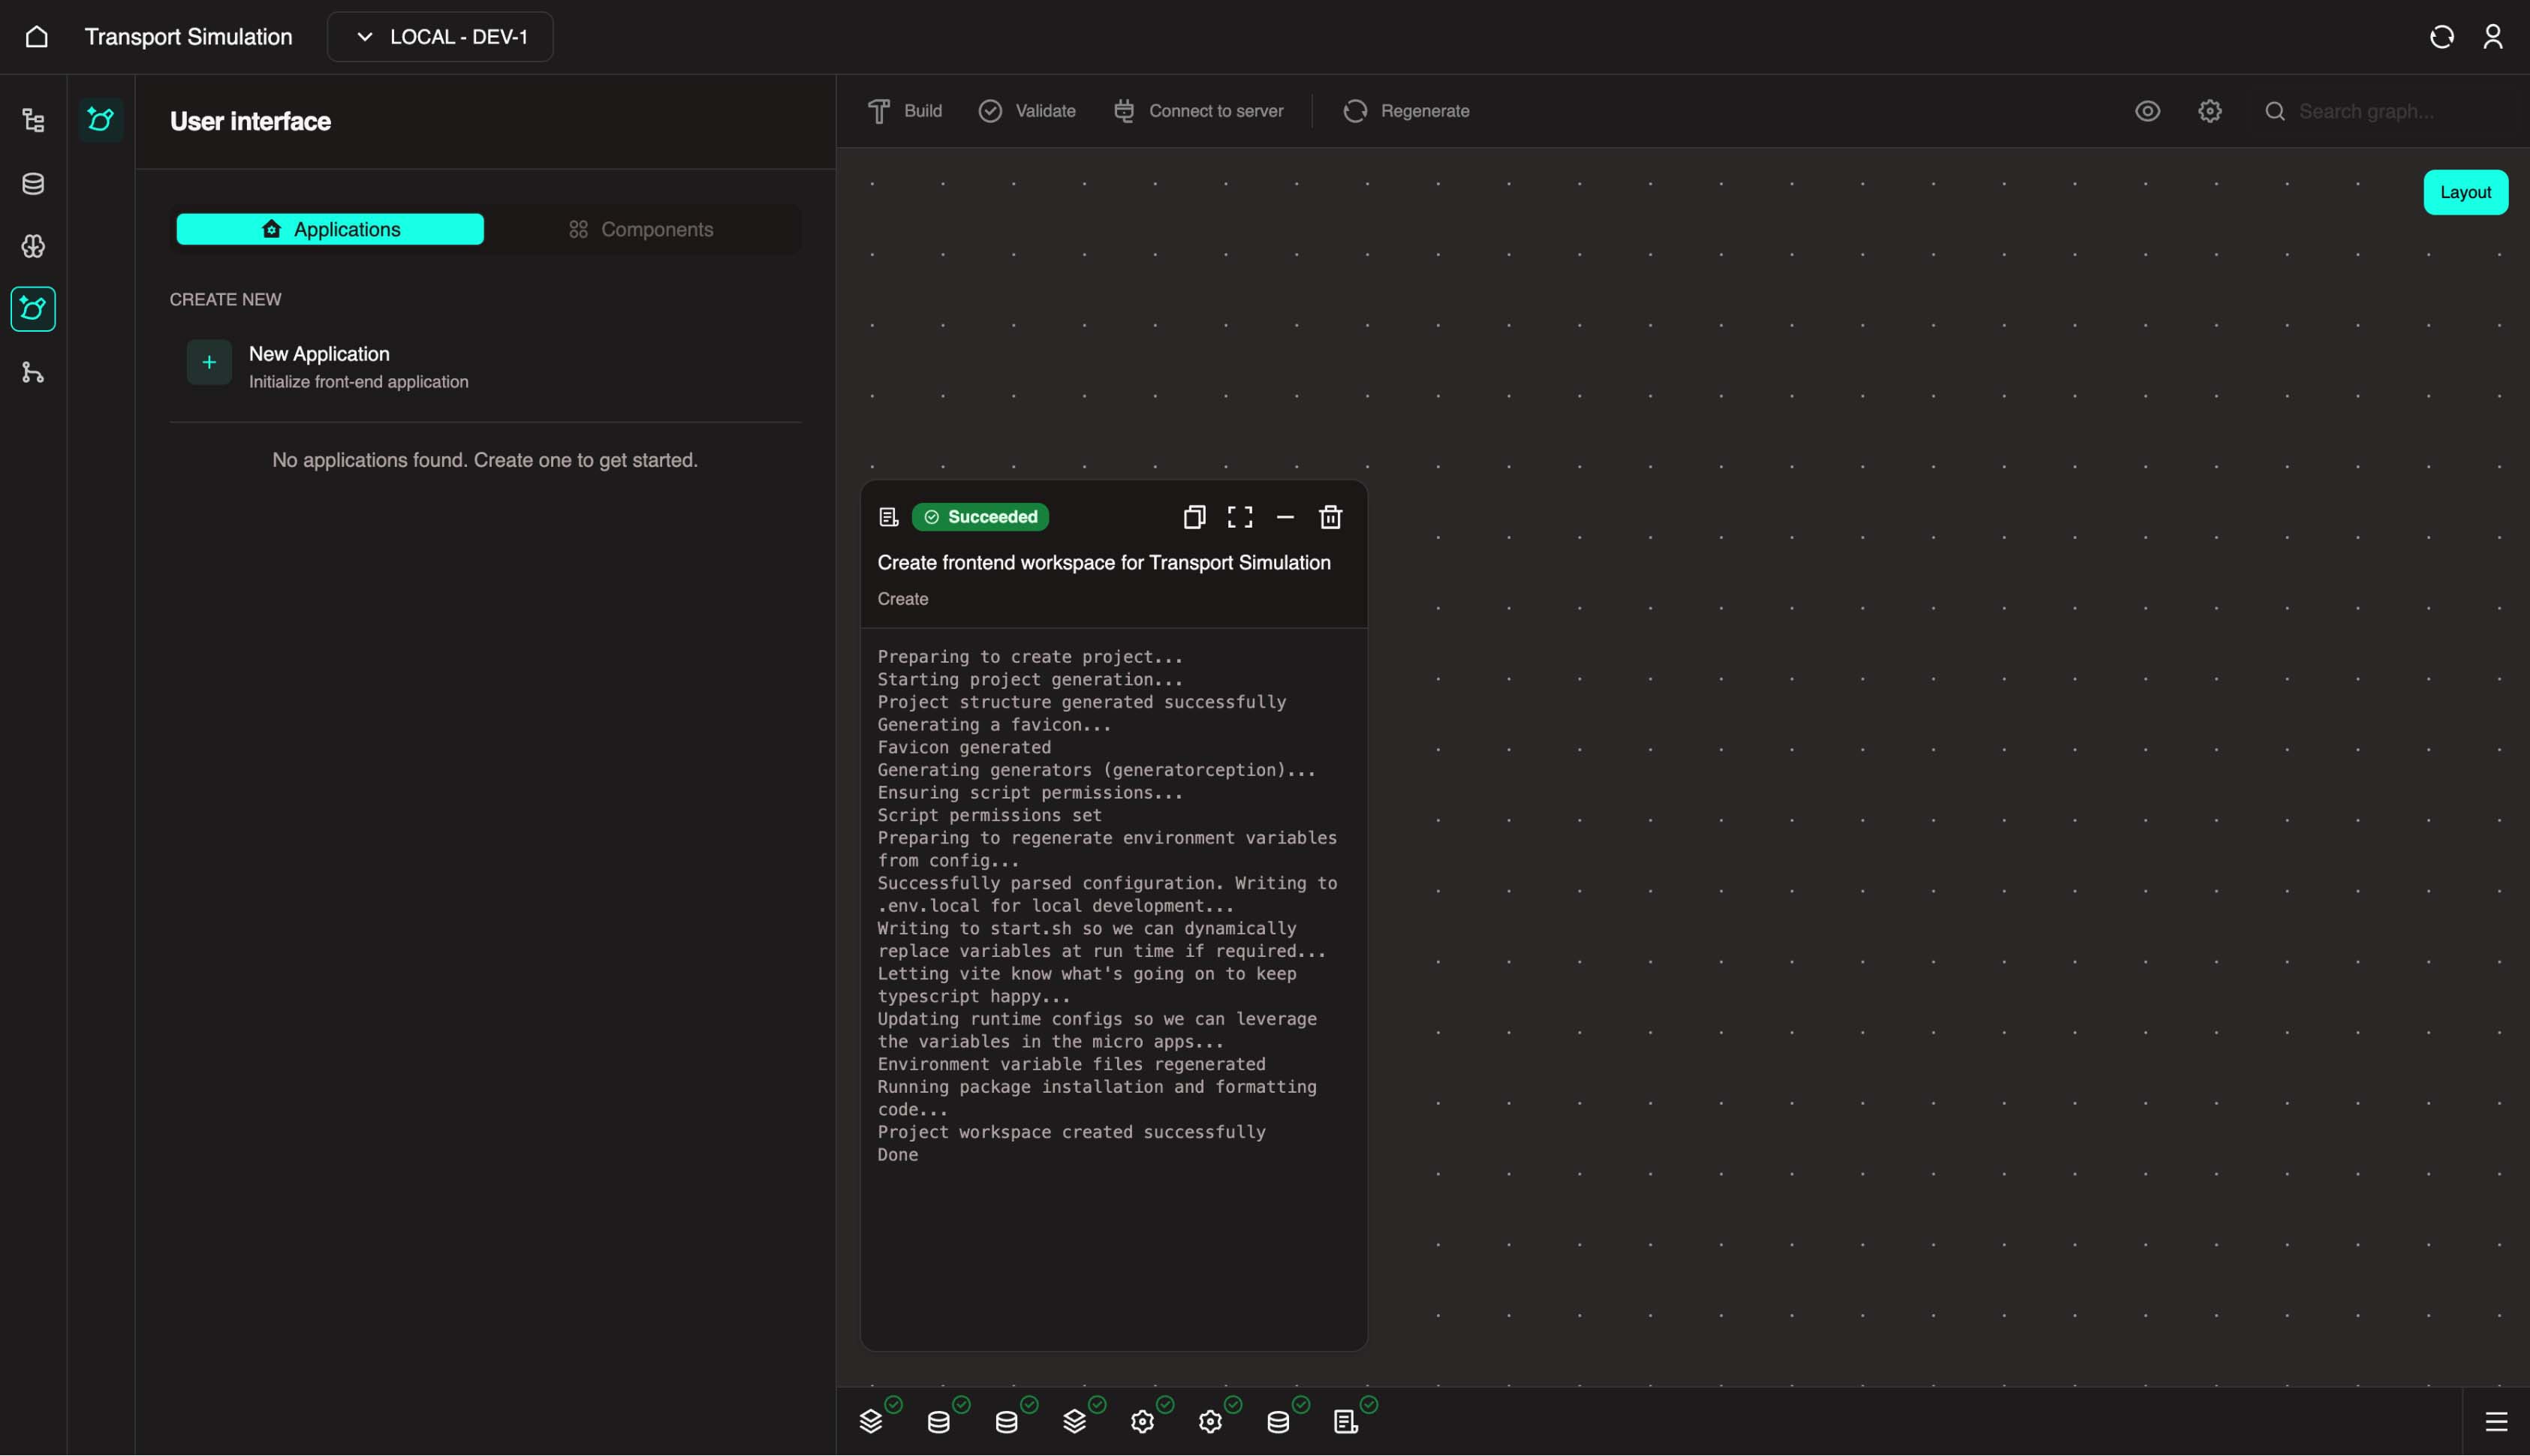Open the hierarchy tree view in the sidebar
This screenshot has height=1456, width=2530.
tap(33, 121)
